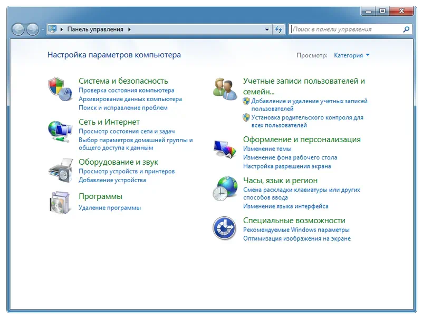Select the Оборудование и звук printer icon
This screenshot has height=319, width=422.
61,171
